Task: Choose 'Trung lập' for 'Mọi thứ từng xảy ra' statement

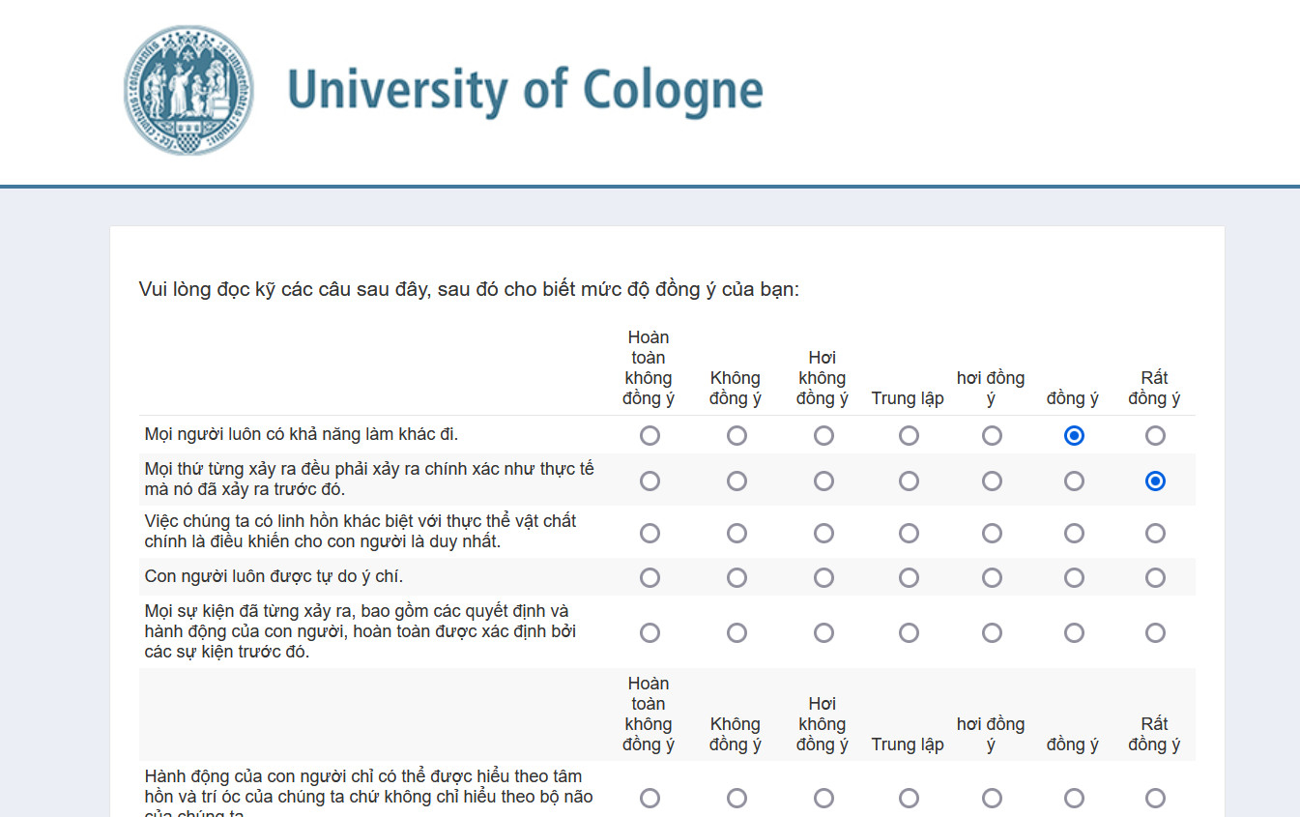Action: tap(909, 481)
